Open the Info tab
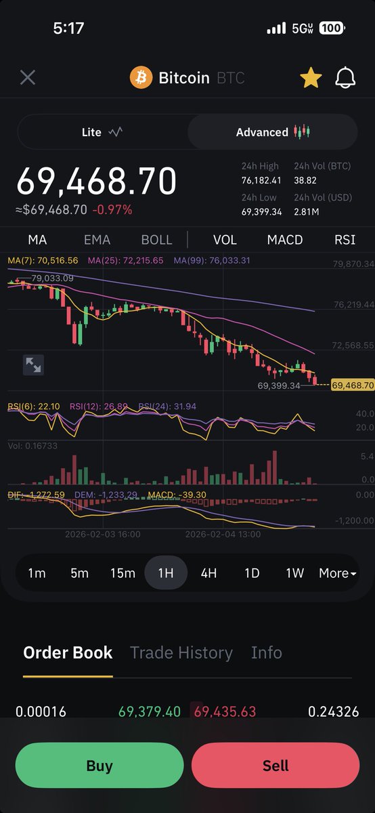The image size is (375, 813). [267, 652]
